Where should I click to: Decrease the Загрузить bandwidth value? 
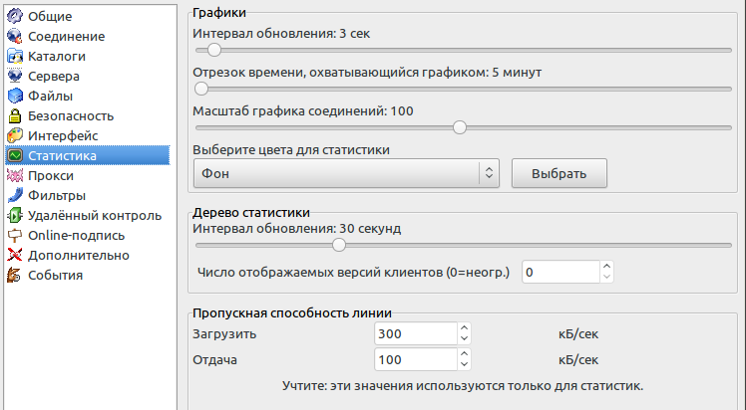click(465, 338)
